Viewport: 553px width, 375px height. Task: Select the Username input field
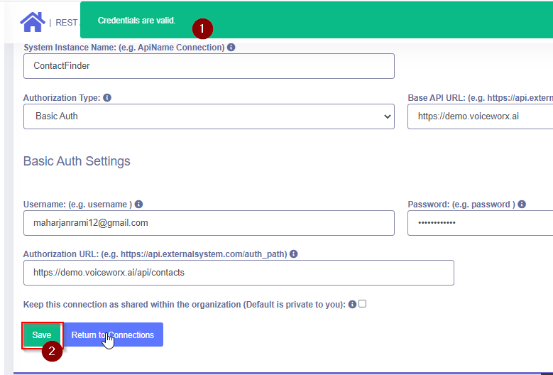point(209,223)
